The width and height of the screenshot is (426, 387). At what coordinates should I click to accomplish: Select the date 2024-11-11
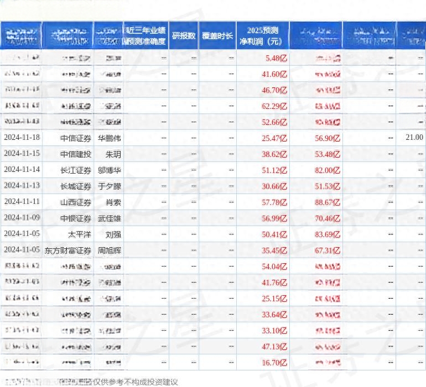[x=22, y=201]
